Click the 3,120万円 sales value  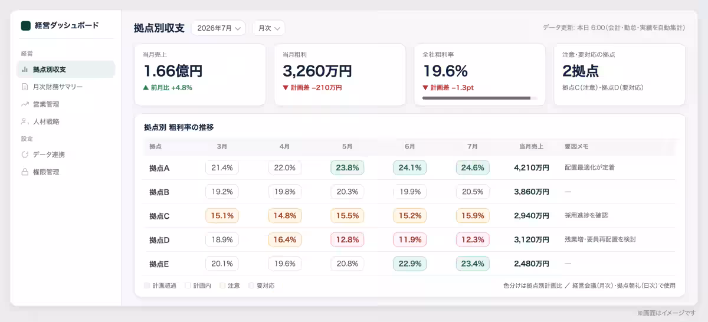click(x=532, y=240)
